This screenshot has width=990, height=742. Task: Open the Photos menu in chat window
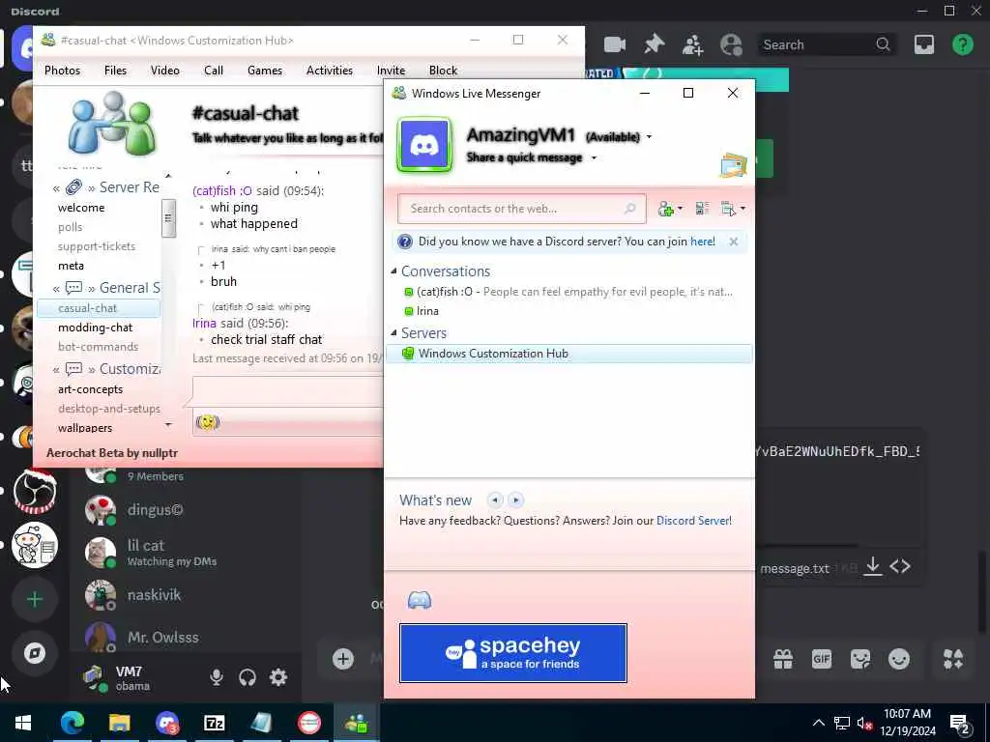(x=62, y=70)
